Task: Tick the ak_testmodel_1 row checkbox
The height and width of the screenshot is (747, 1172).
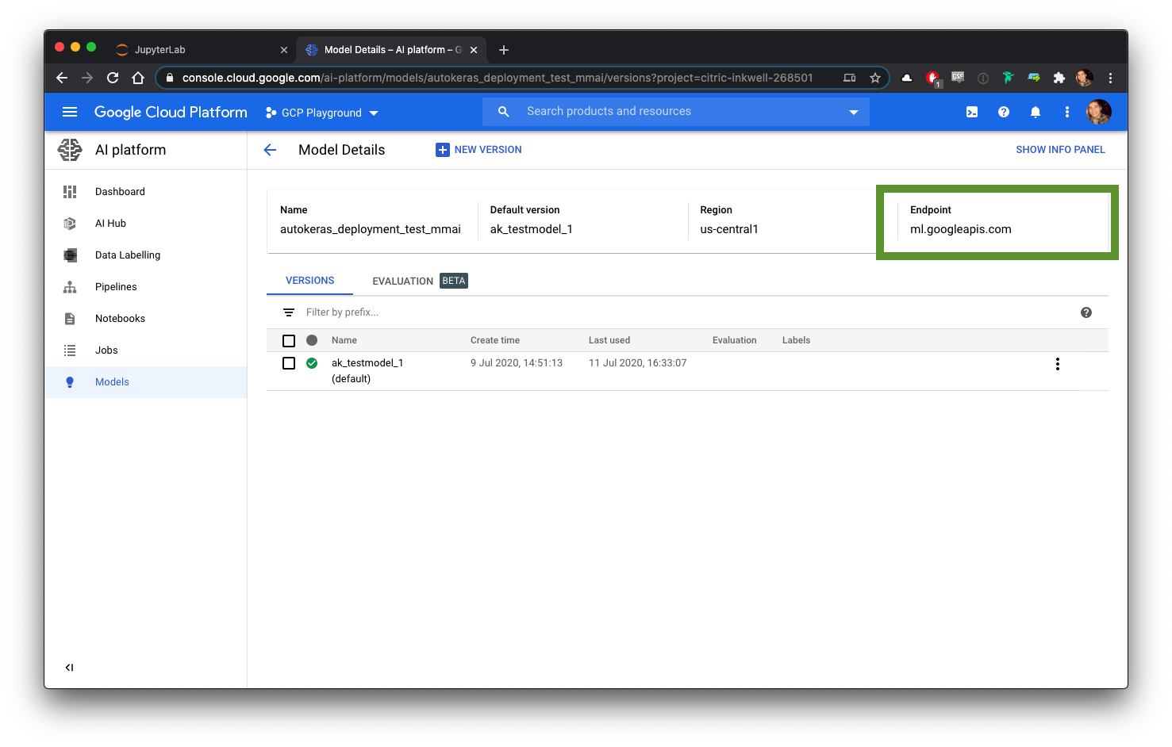Action: [289, 363]
